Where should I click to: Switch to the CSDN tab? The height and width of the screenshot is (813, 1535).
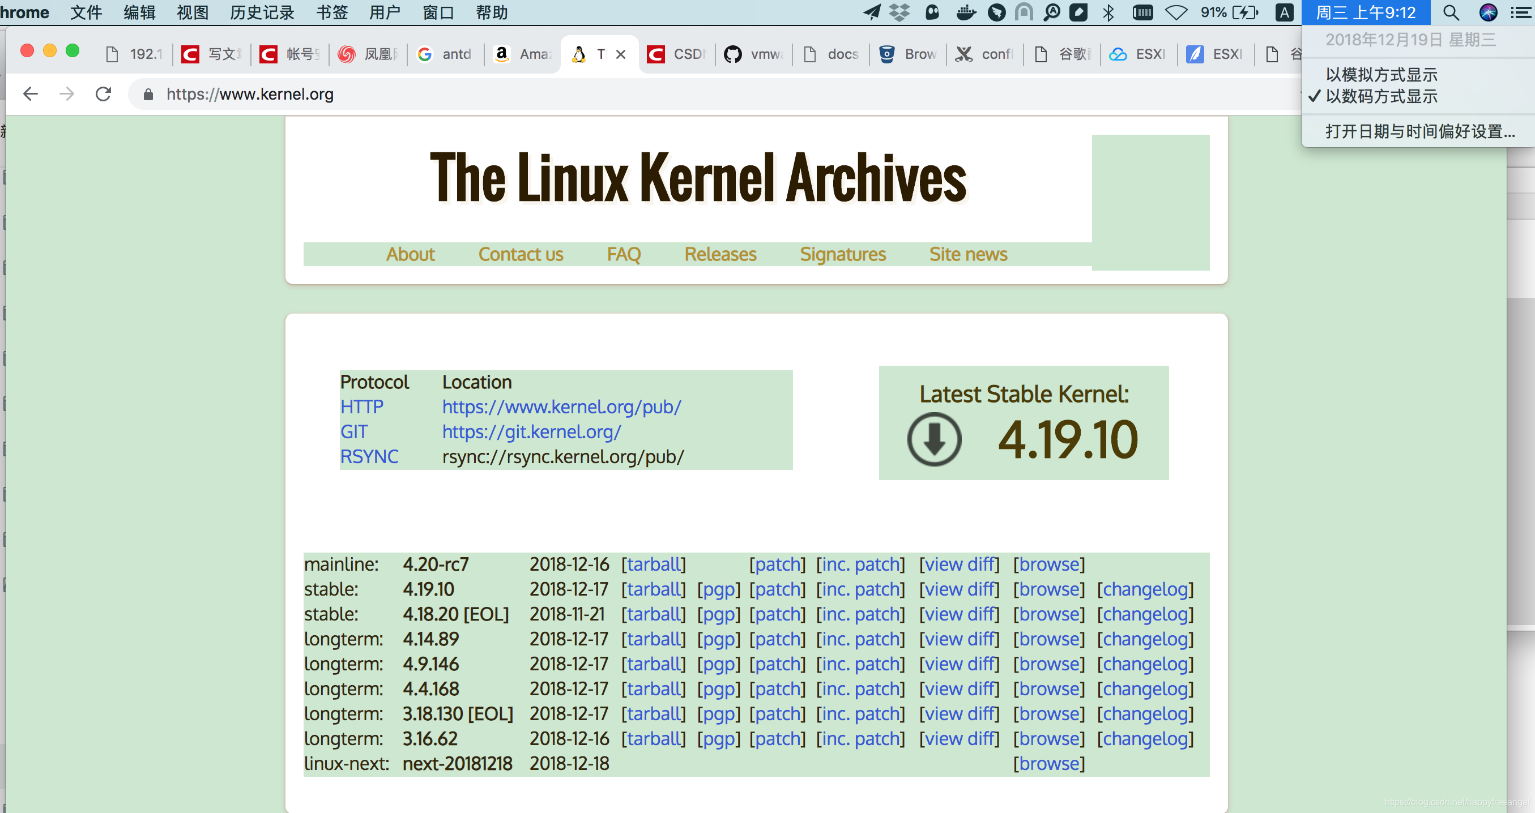pyautogui.click(x=677, y=54)
